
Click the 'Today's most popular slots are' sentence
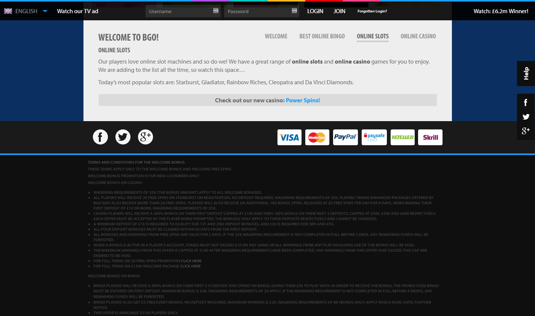[226, 82]
